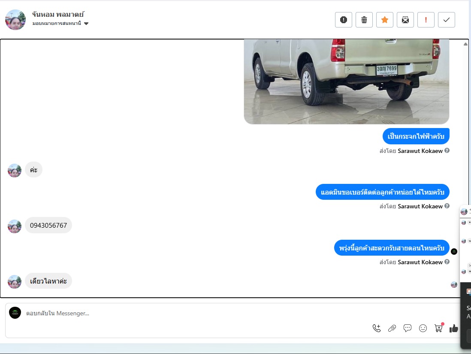This screenshot has width=471, height=354.
Task: Click Sarawut Kokaew under พรุ่งนี้ message
Action: click(x=420, y=262)
